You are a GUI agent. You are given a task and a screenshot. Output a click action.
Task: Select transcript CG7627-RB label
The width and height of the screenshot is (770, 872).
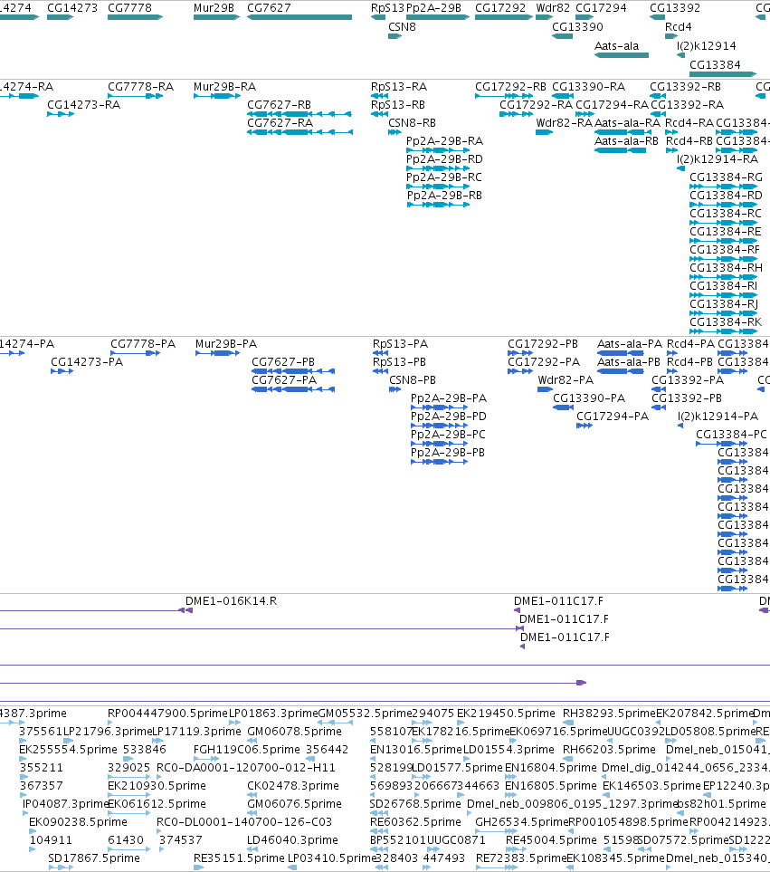coord(279,105)
